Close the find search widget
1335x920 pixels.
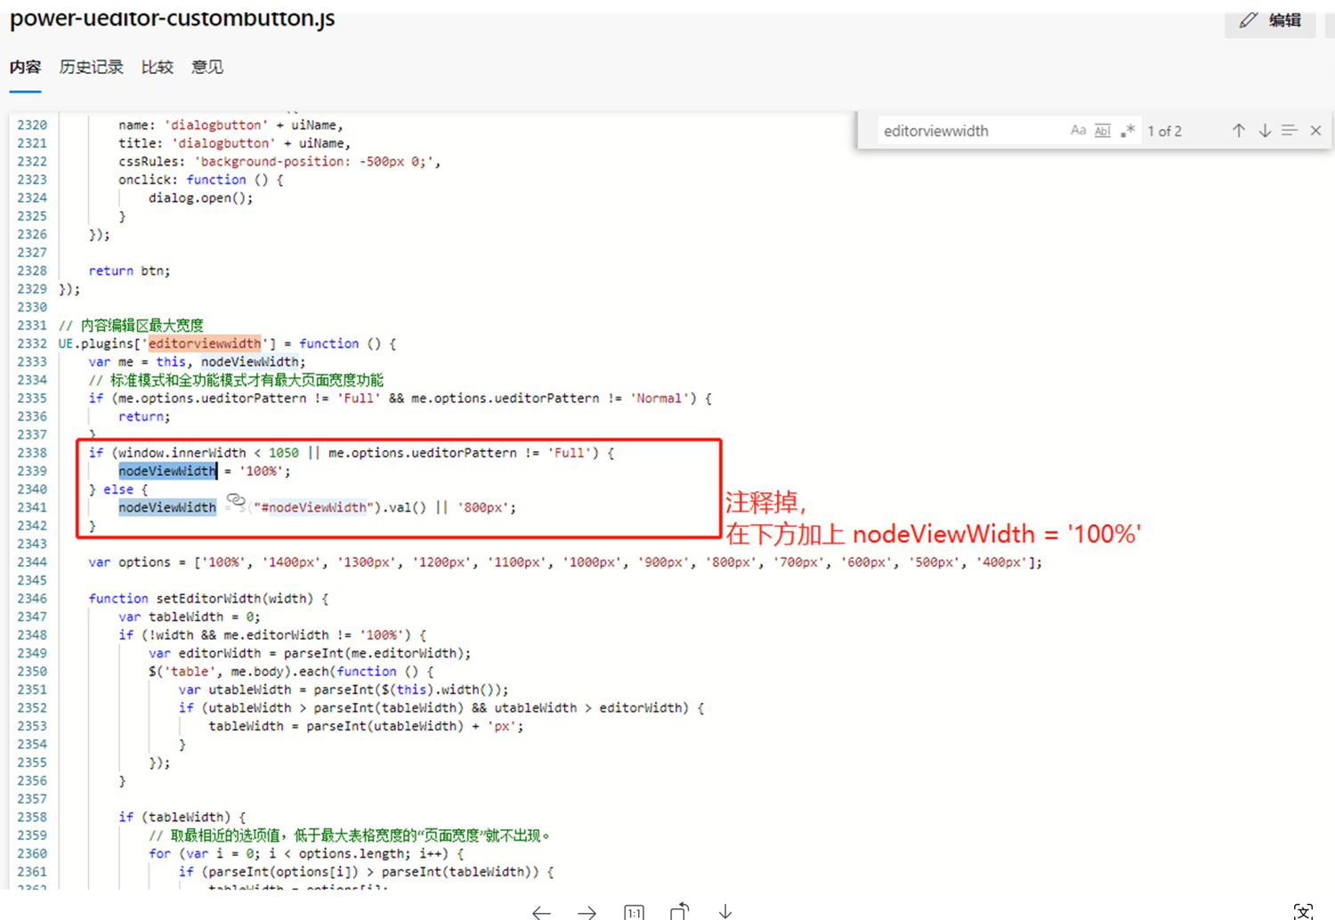point(1315,131)
